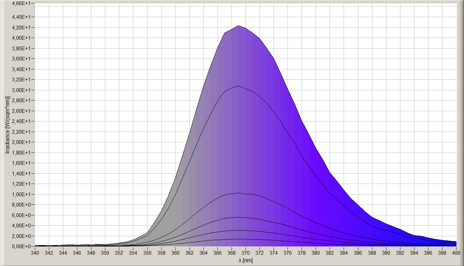The height and width of the screenshot is (266, 464).
Task: Click wavelength axis end label '400'
Action: point(456,253)
